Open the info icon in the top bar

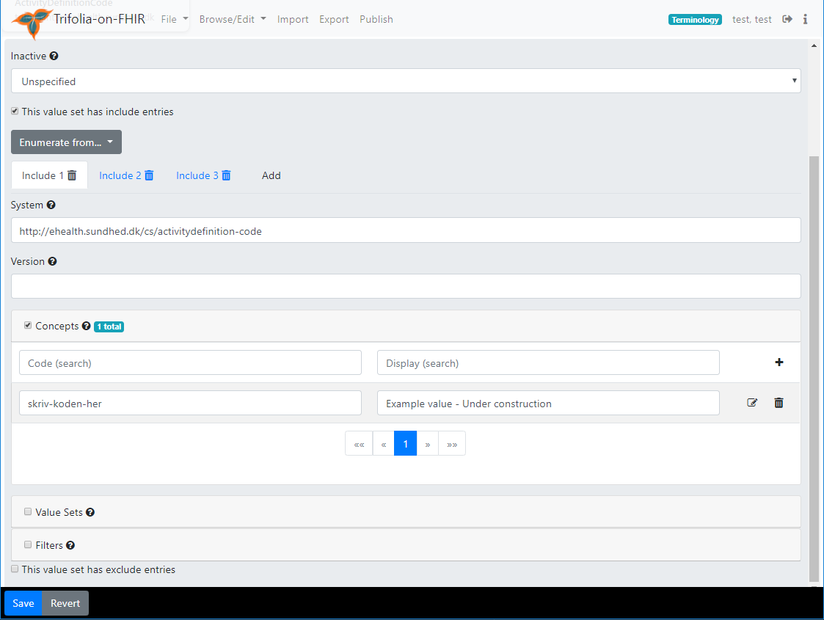coord(805,19)
